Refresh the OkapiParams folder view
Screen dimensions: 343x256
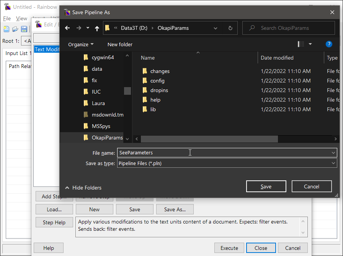(230, 28)
